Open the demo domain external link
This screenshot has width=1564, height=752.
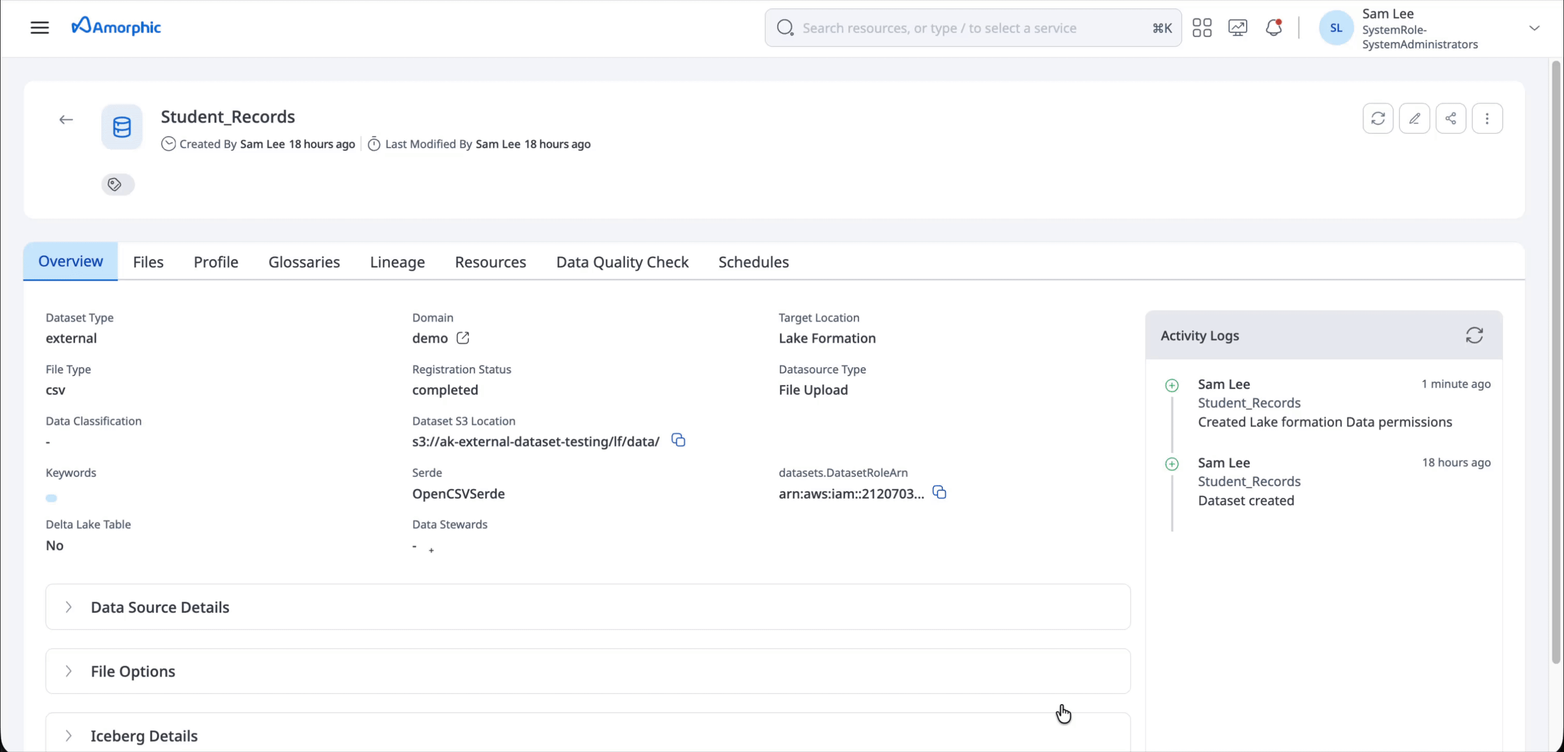click(463, 338)
